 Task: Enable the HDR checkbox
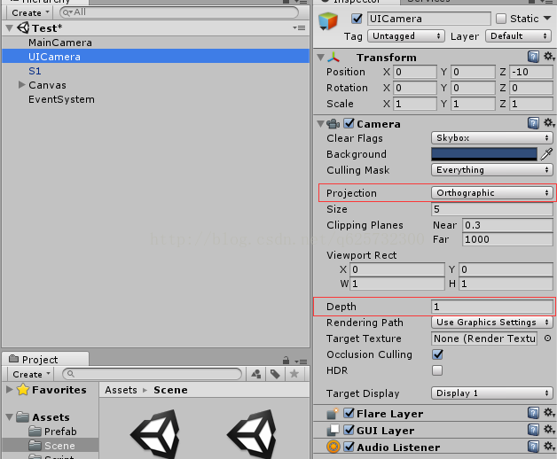pyautogui.click(x=437, y=370)
